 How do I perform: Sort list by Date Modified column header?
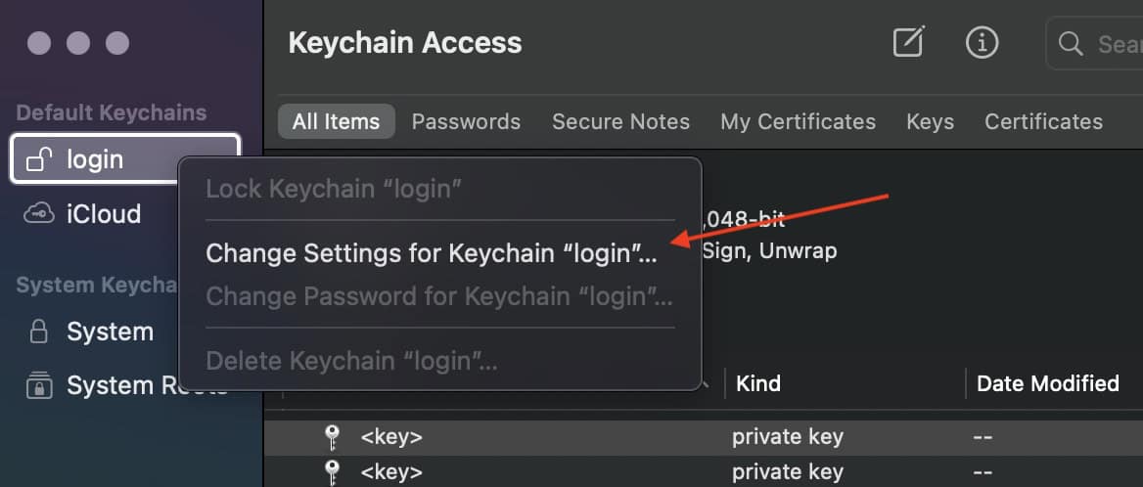point(1047,383)
